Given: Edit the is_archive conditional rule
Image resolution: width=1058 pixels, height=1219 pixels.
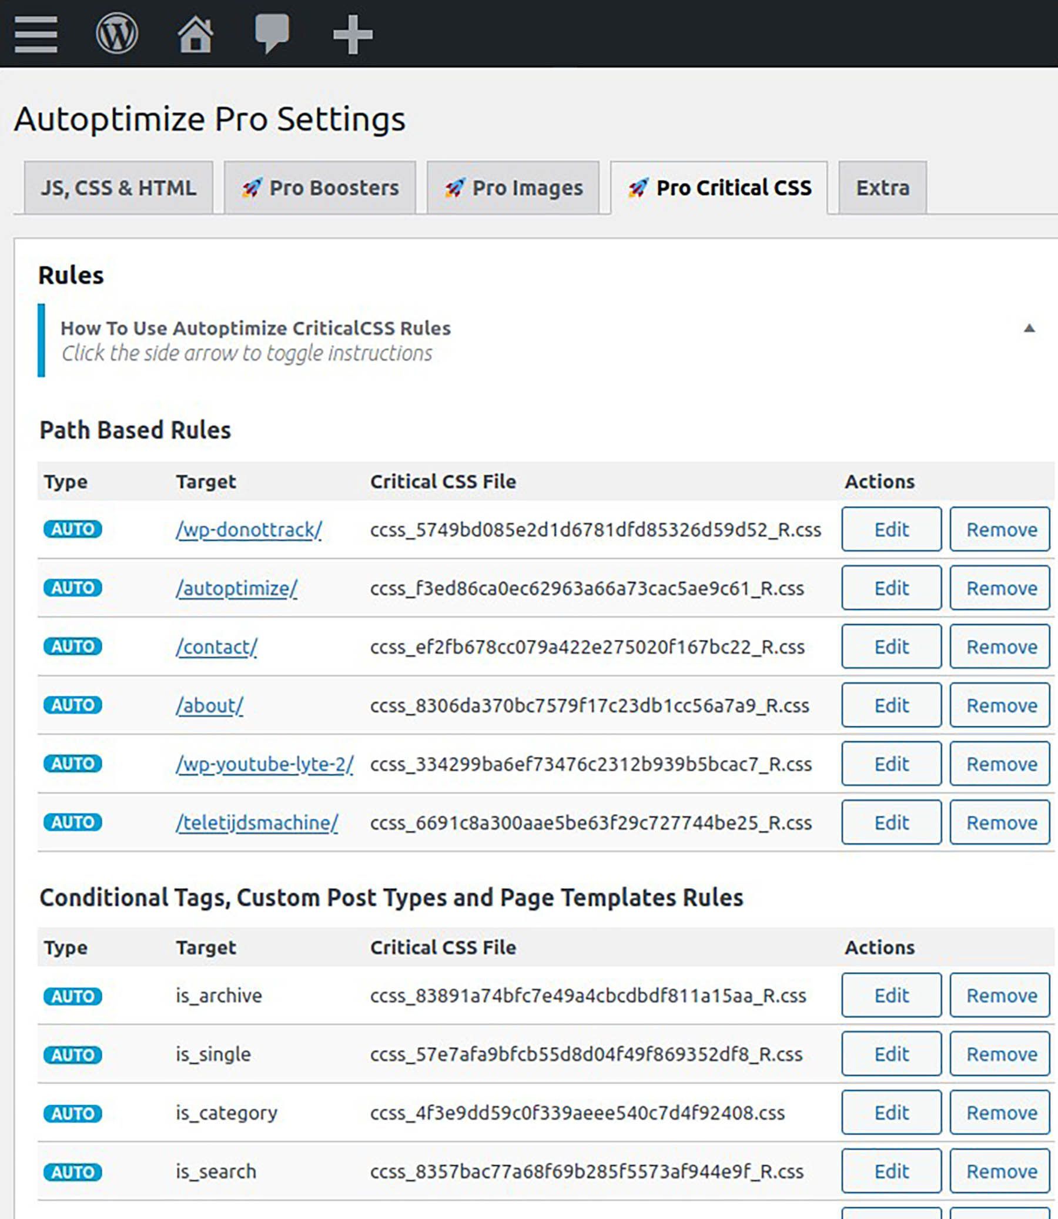Looking at the screenshot, I should [891, 996].
